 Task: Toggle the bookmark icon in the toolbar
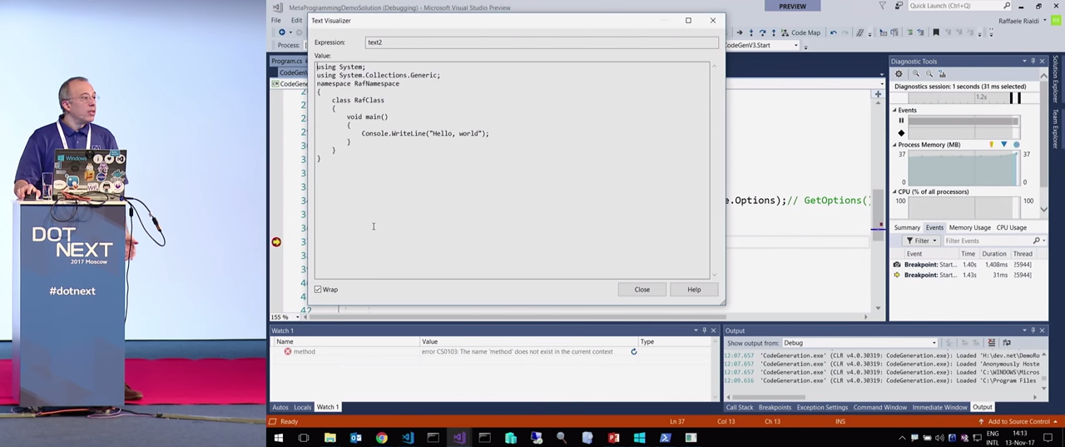936,32
